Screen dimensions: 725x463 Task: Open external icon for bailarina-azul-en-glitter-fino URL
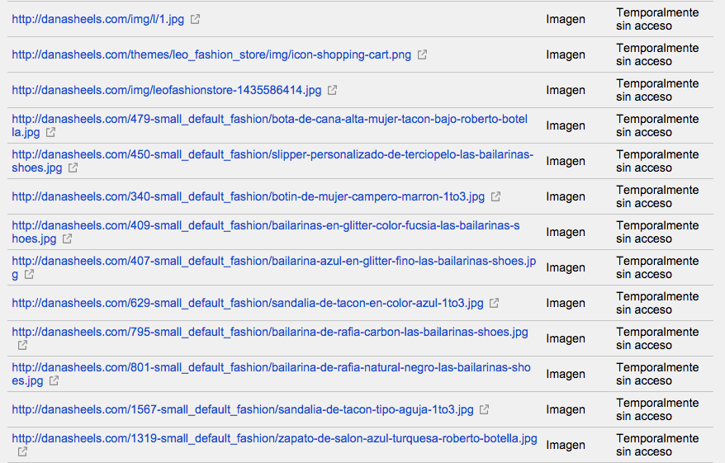[29, 274]
